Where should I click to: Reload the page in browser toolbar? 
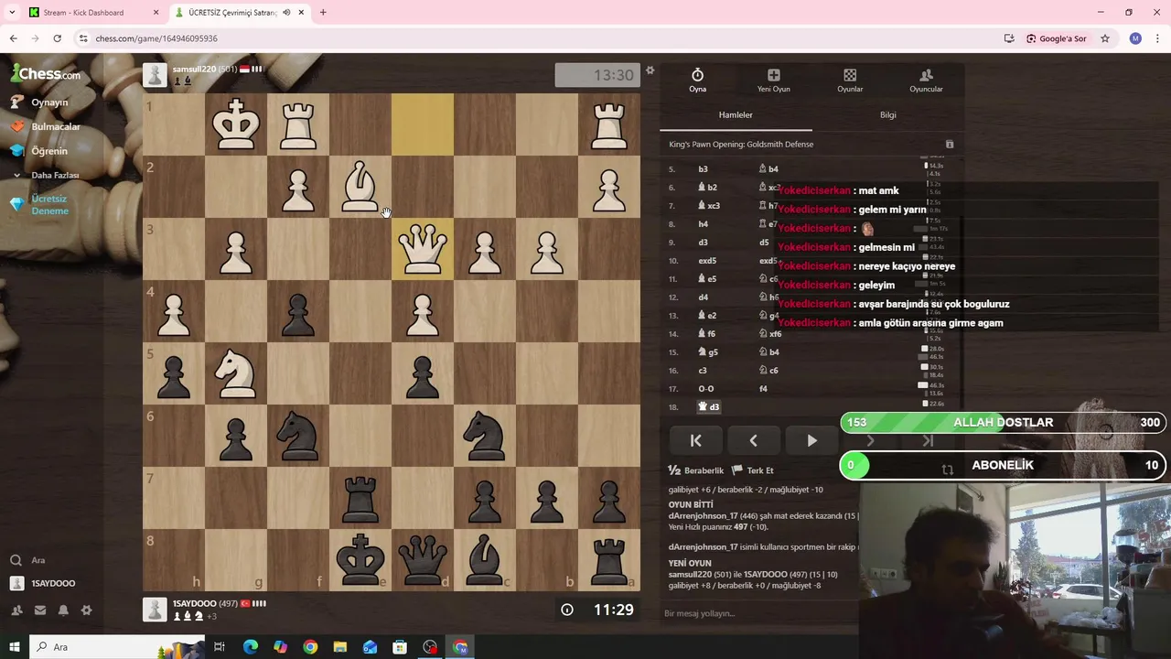point(57,38)
